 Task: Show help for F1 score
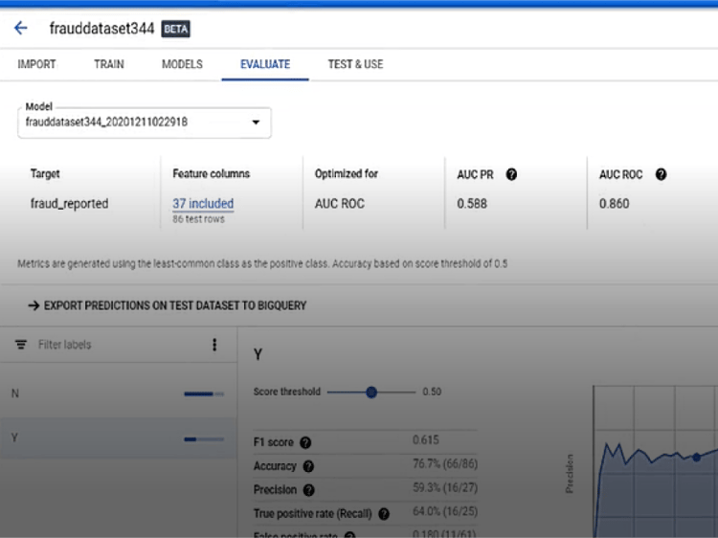[305, 442]
